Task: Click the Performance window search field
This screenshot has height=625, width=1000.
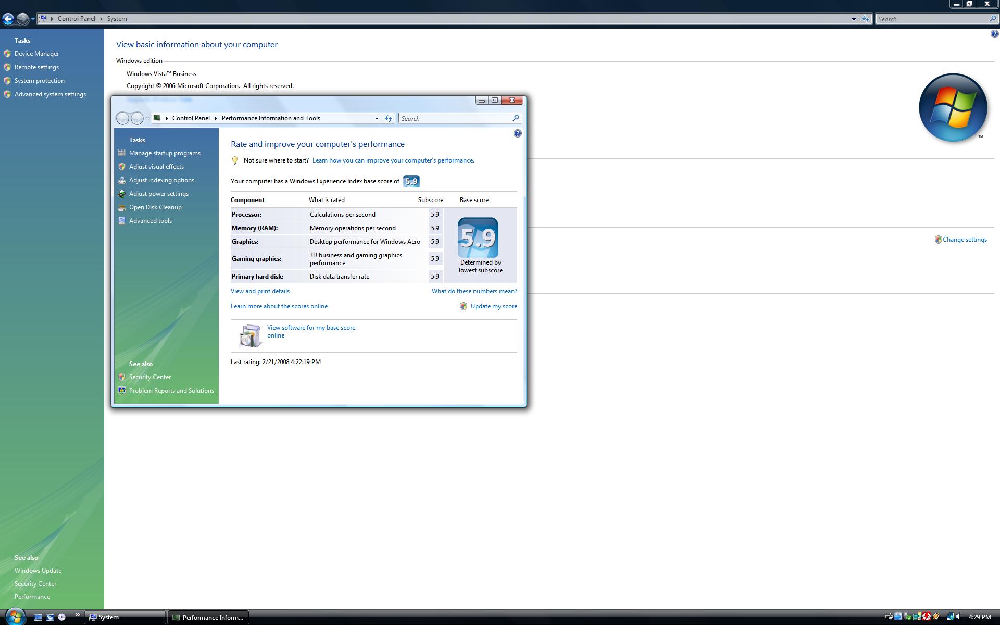Action: tap(460, 119)
